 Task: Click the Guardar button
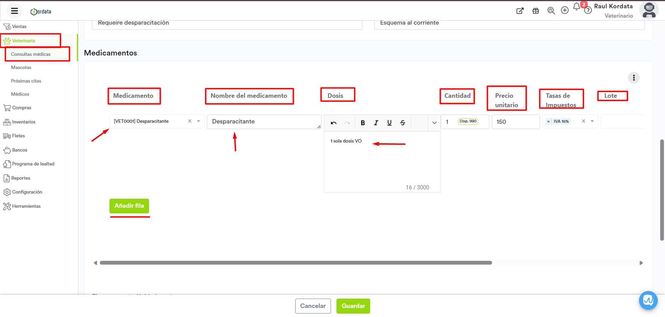coord(353,306)
